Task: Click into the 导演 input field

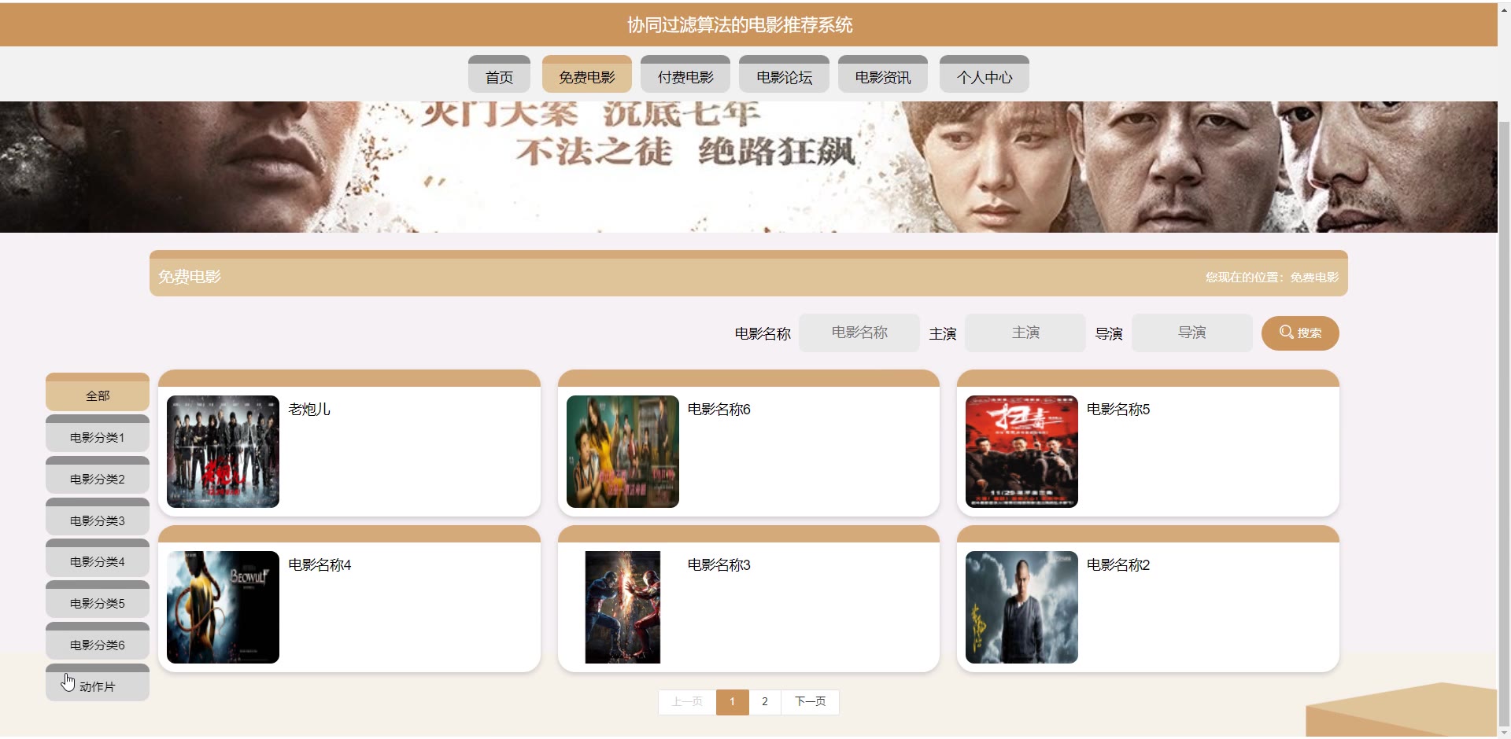Action: coord(1191,333)
